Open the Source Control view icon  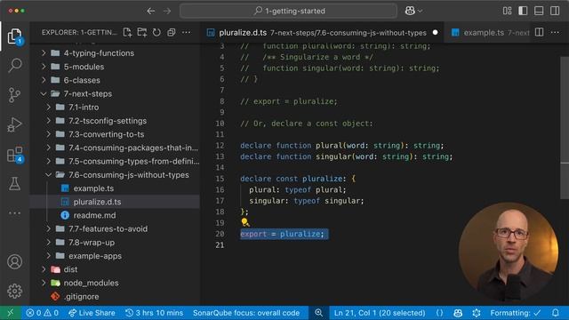coord(14,95)
